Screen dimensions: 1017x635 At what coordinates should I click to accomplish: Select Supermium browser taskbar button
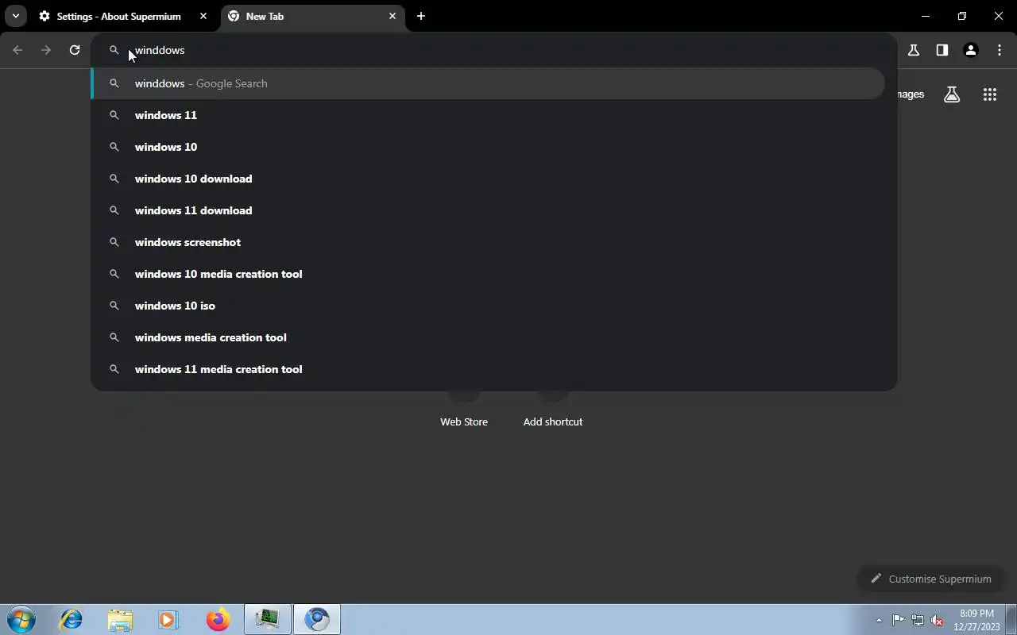(x=317, y=619)
